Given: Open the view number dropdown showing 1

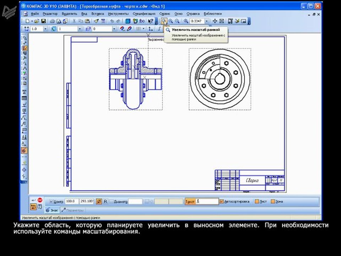Looking at the screenshot, I should pyautogui.click(x=80, y=29).
